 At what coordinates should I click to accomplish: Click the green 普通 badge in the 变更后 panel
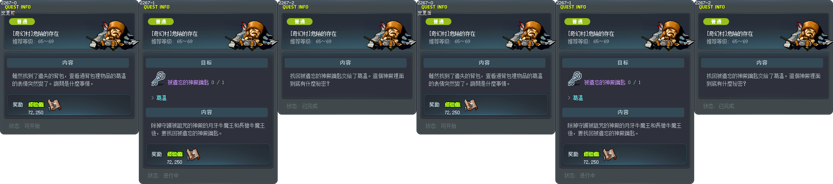438,22
